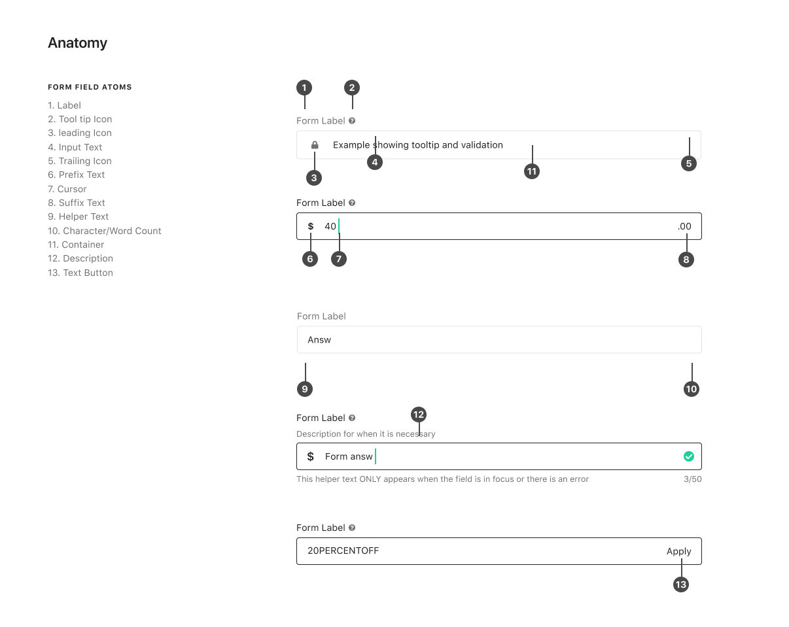Click the helper text beginning 'This helper text ONLY'
The height and width of the screenshot is (627, 789).
pyautogui.click(x=442, y=479)
